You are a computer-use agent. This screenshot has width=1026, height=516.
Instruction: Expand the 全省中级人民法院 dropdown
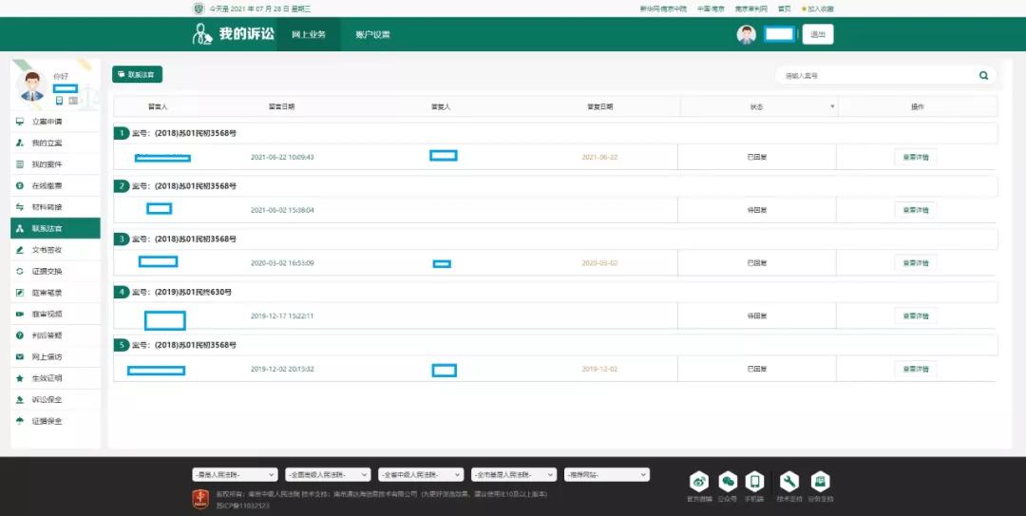[x=421, y=475]
